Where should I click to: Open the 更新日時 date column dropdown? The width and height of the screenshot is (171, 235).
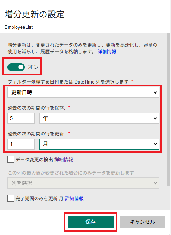(83, 92)
